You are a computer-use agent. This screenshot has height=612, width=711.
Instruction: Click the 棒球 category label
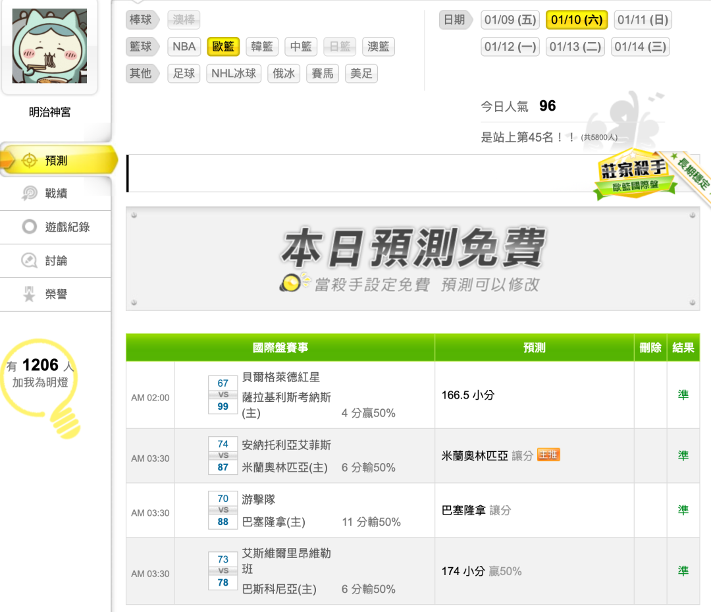(142, 20)
